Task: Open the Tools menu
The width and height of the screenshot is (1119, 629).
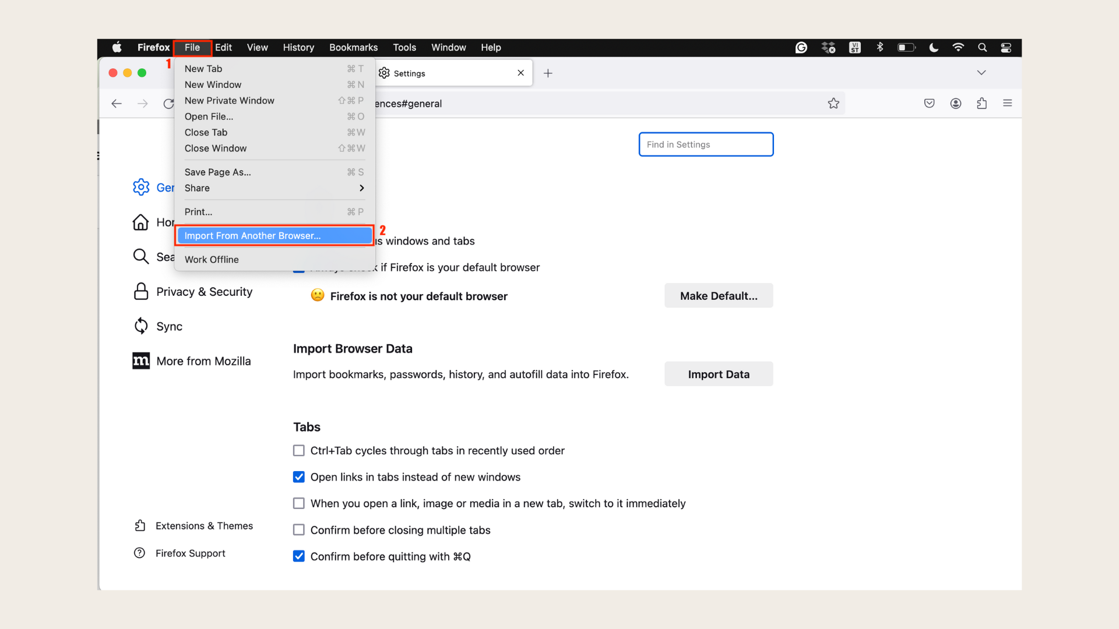Action: point(404,48)
